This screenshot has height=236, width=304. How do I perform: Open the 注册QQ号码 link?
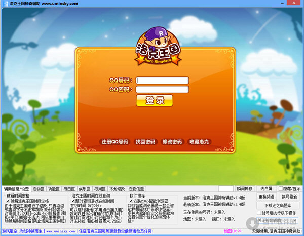pos(115,142)
